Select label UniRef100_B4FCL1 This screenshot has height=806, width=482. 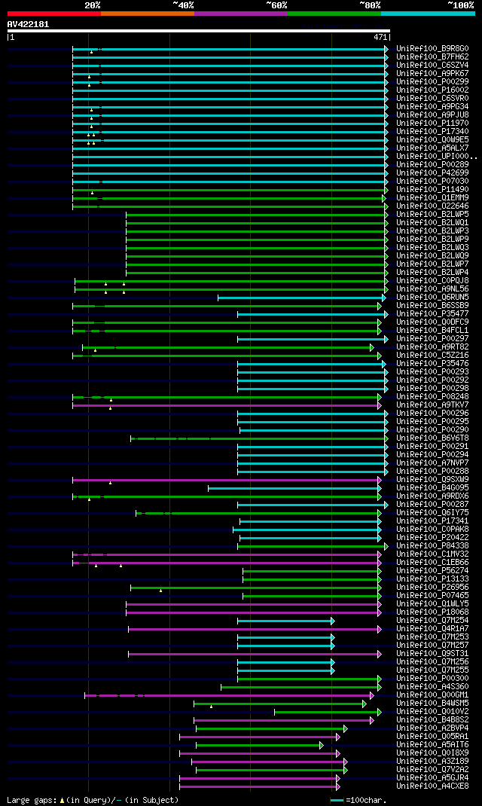click(432, 331)
